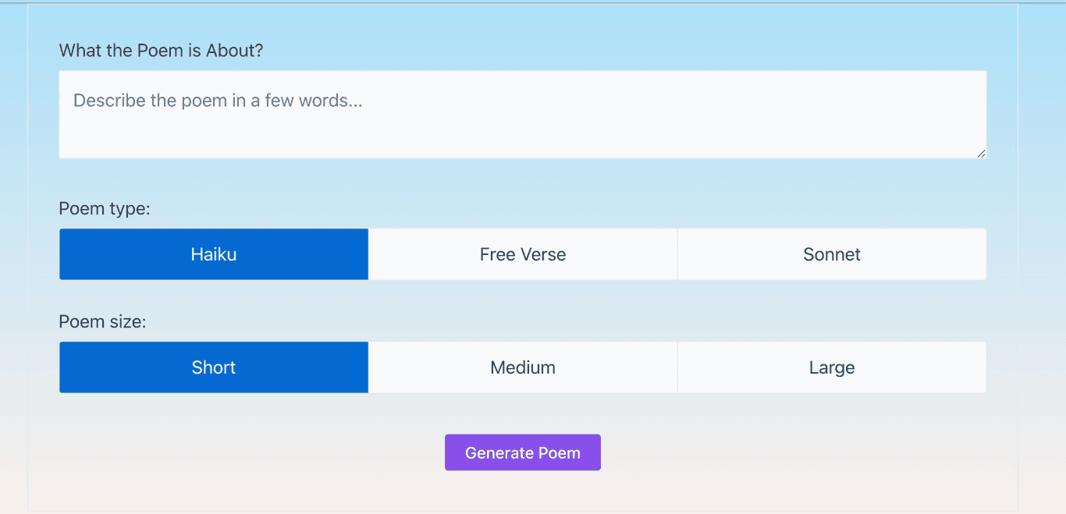This screenshot has height=514, width=1066.
Task: Click the textarea resize handle
Action: [x=981, y=154]
